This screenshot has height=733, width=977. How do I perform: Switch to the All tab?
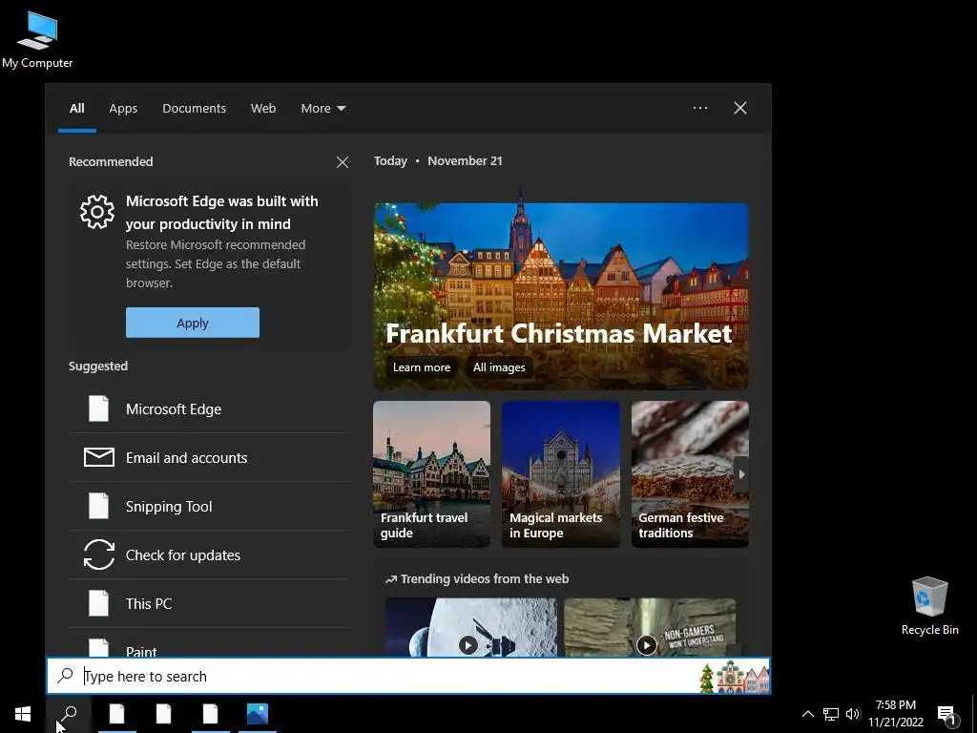point(76,109)
